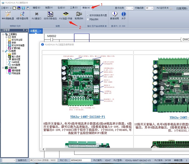Open CAN总线 configuration node

(x=15, y=62)
